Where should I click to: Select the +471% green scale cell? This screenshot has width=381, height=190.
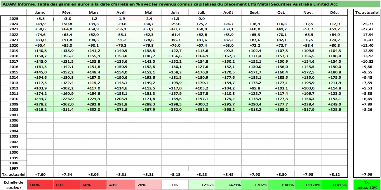pos(228,185)
